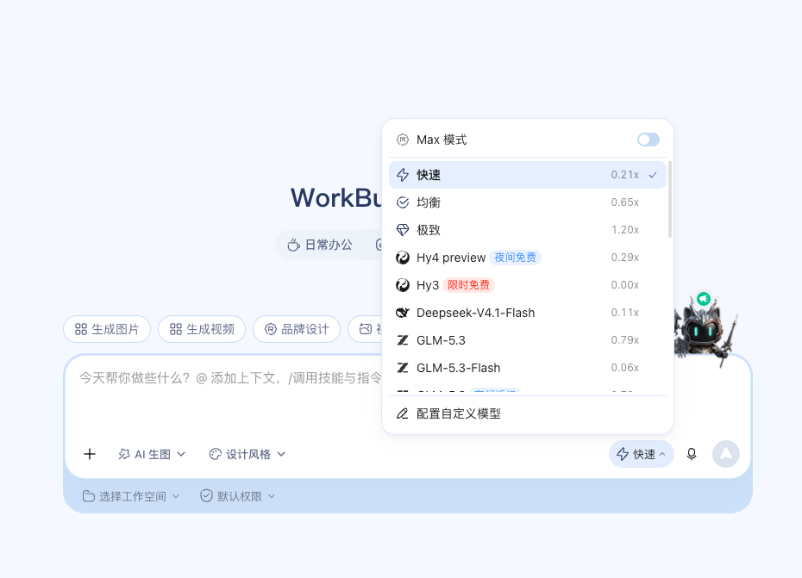Click the microphone voice input icon

coord(692,454)
